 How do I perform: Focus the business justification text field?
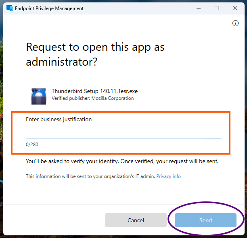[123, 133]
